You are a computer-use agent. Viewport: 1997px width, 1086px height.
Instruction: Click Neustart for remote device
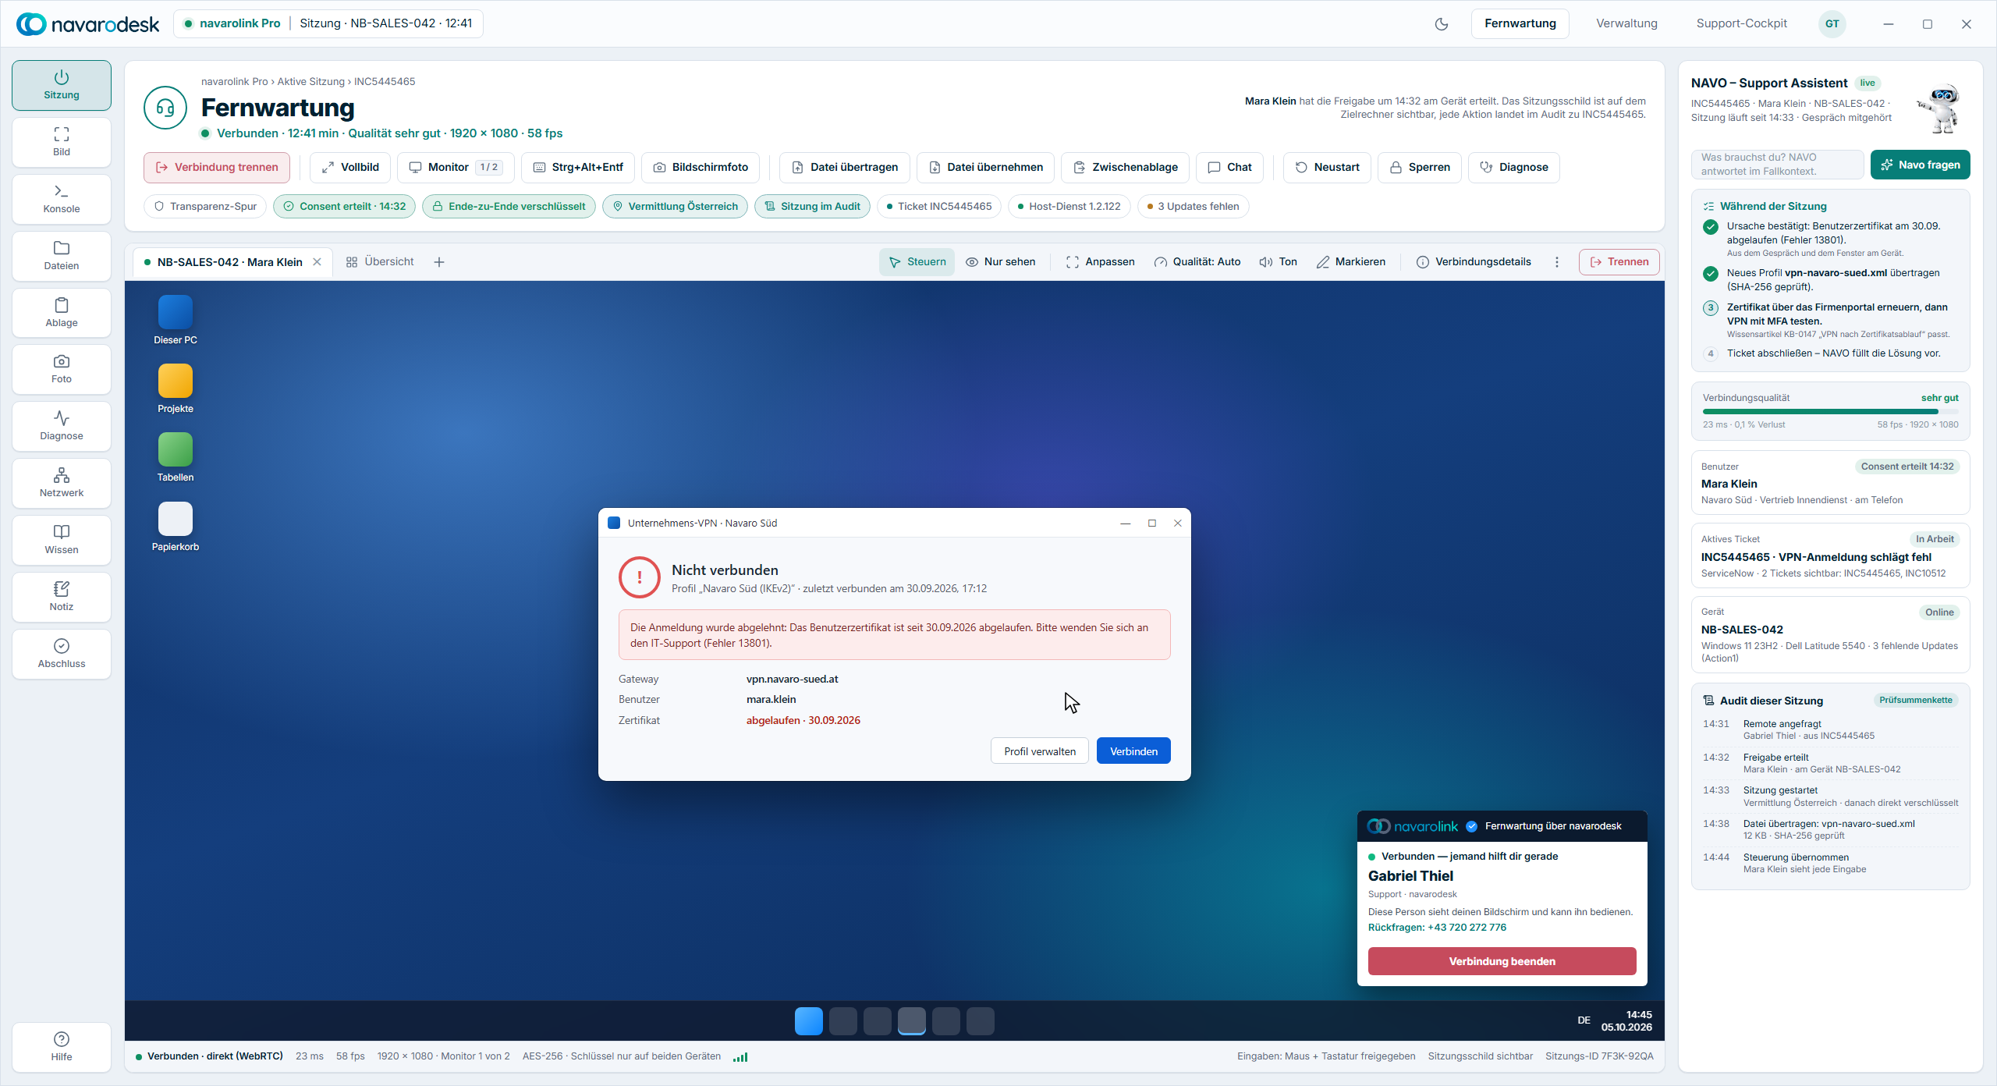coord(1327,167)
